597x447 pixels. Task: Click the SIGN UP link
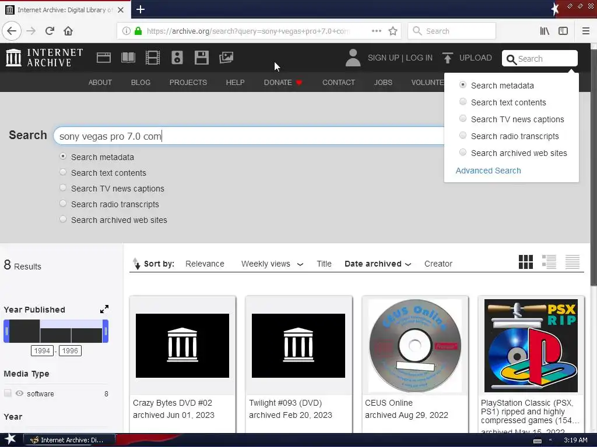coord(384,58)
